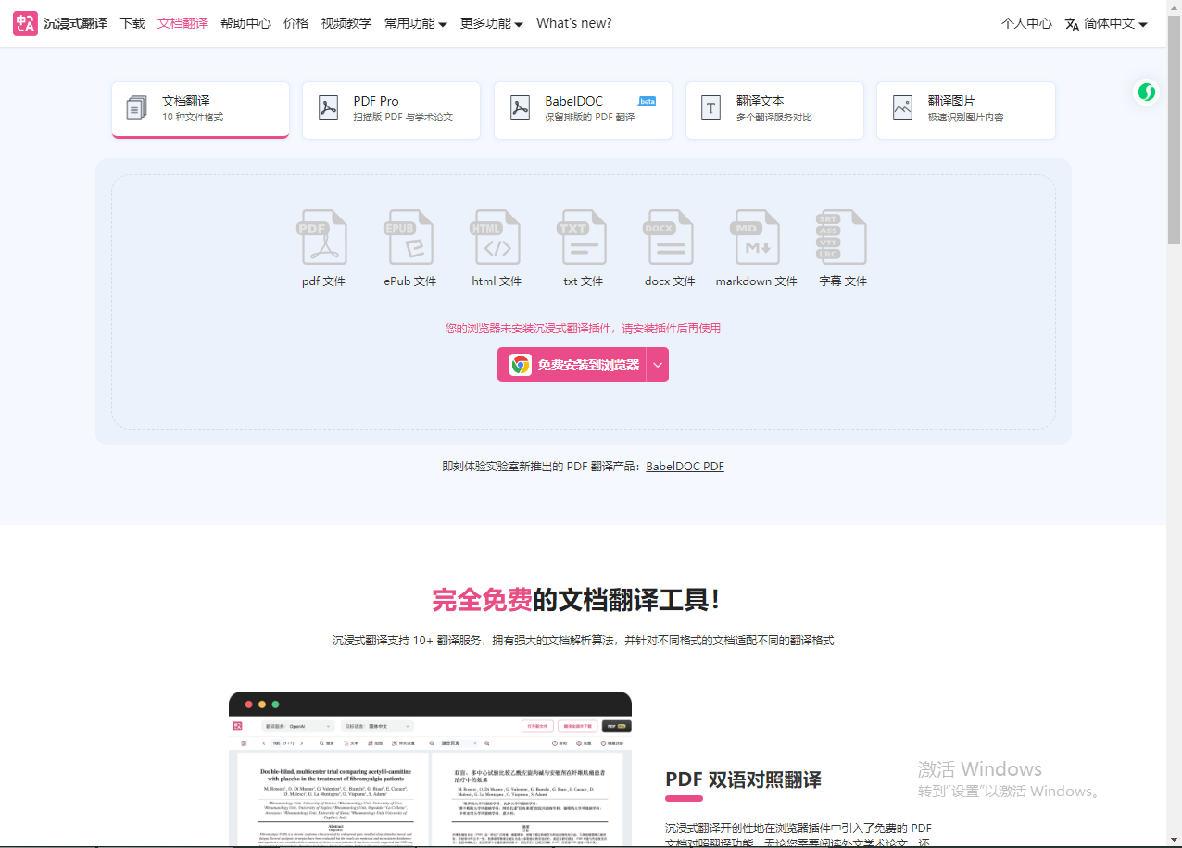The height and width of the screenshot is (848, 1182).
Task: Click the scrollbar up arrow
Action: 1174,7
